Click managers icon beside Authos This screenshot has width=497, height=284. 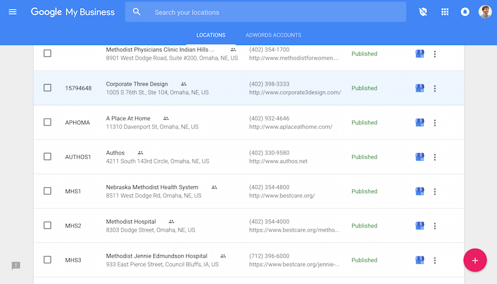click(x=140, y=153)
